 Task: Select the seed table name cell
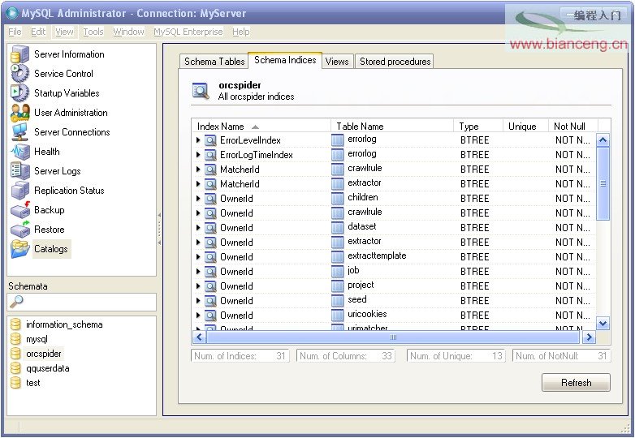tap(357, 299)
